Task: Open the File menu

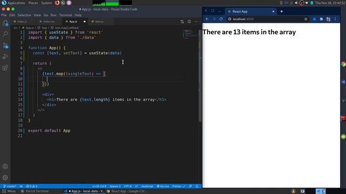Action: coord(4,15)
